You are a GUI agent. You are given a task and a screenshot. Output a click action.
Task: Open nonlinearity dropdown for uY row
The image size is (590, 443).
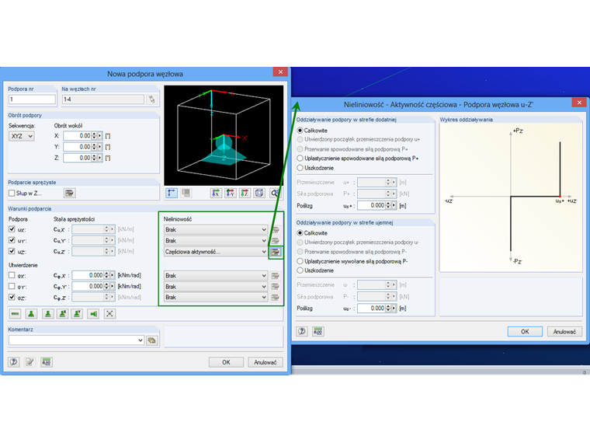click(216, 240)
